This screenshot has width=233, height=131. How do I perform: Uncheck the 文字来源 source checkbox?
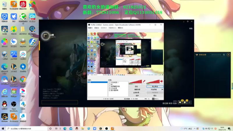pyautogui.click(x=110, y=88)
